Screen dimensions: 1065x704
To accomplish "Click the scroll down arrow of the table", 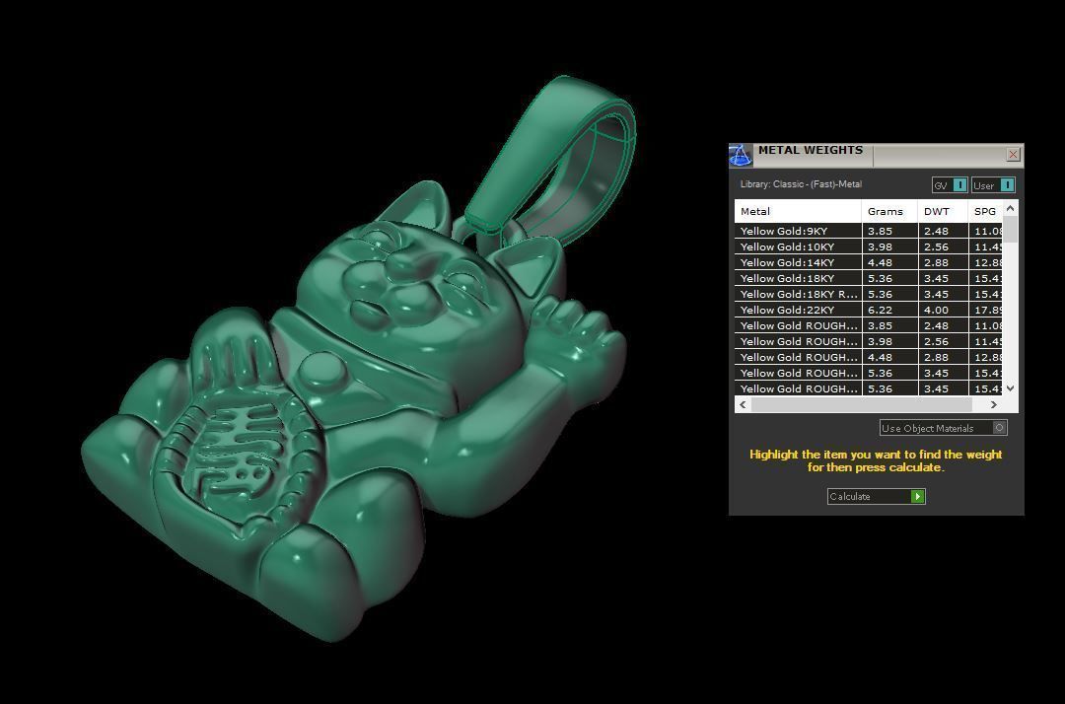I will (1010, 388).
